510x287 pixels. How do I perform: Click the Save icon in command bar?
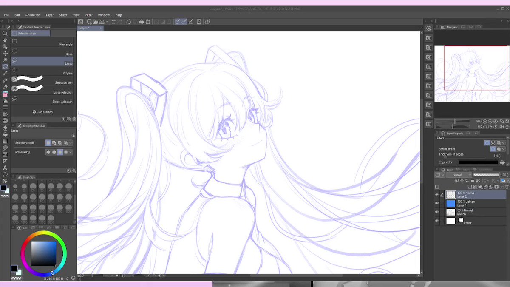102,22
